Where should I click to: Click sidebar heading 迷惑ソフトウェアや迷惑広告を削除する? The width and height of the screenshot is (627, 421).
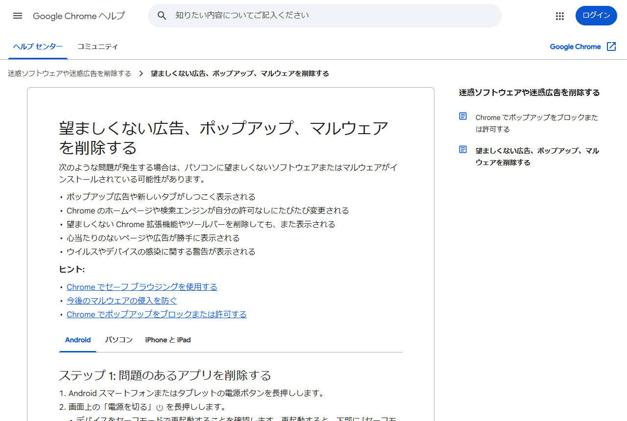click(x=530, y=93)
